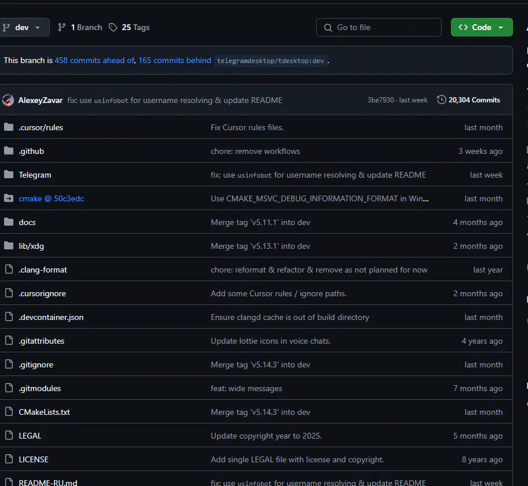Open the .cursorignore file
This screenshot has height=486, width=528.
point(42,293)
